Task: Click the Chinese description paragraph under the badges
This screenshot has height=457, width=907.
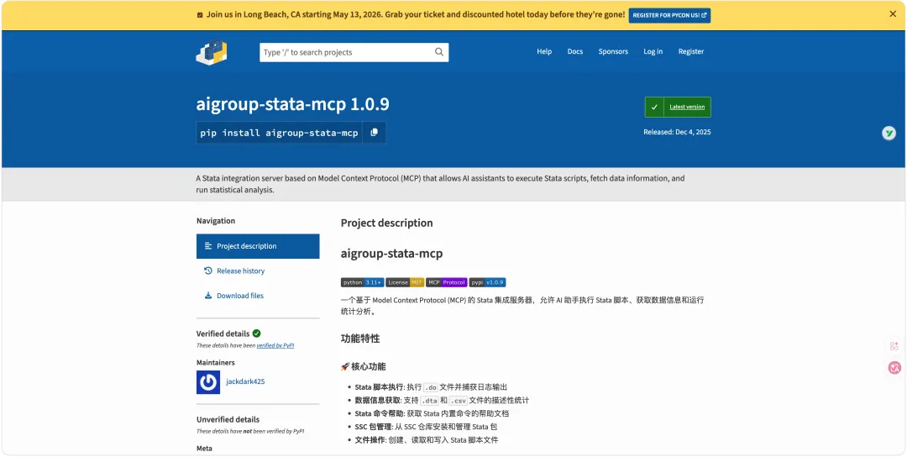Action: pos(522,306)
